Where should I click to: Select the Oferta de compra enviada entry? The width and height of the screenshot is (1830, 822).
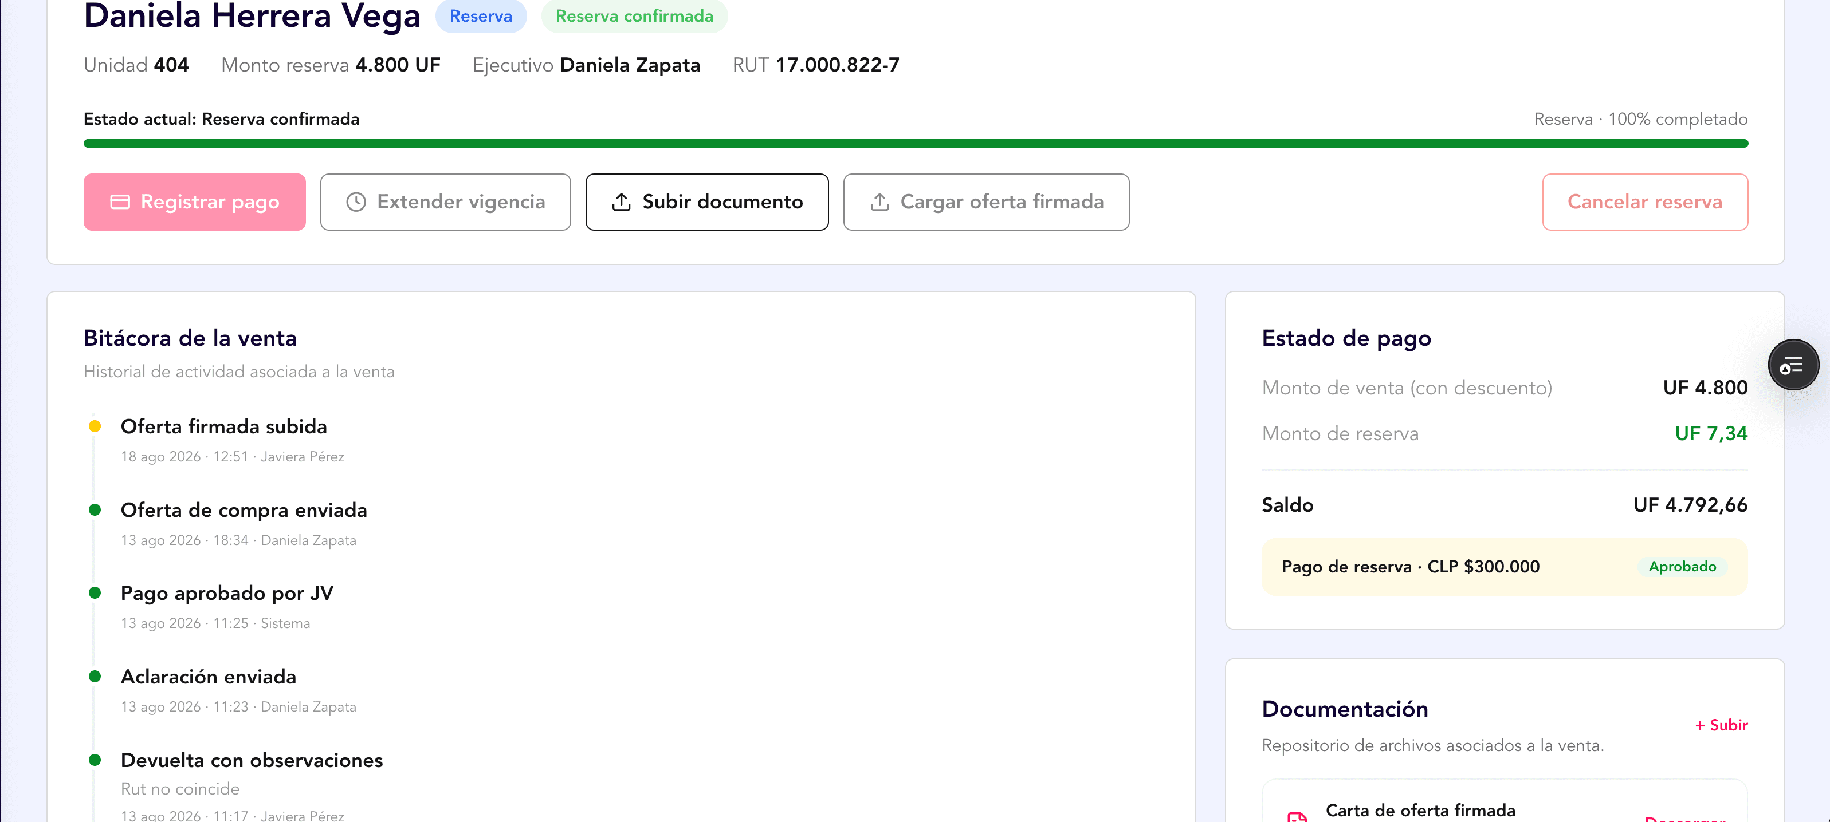[244, 511]
